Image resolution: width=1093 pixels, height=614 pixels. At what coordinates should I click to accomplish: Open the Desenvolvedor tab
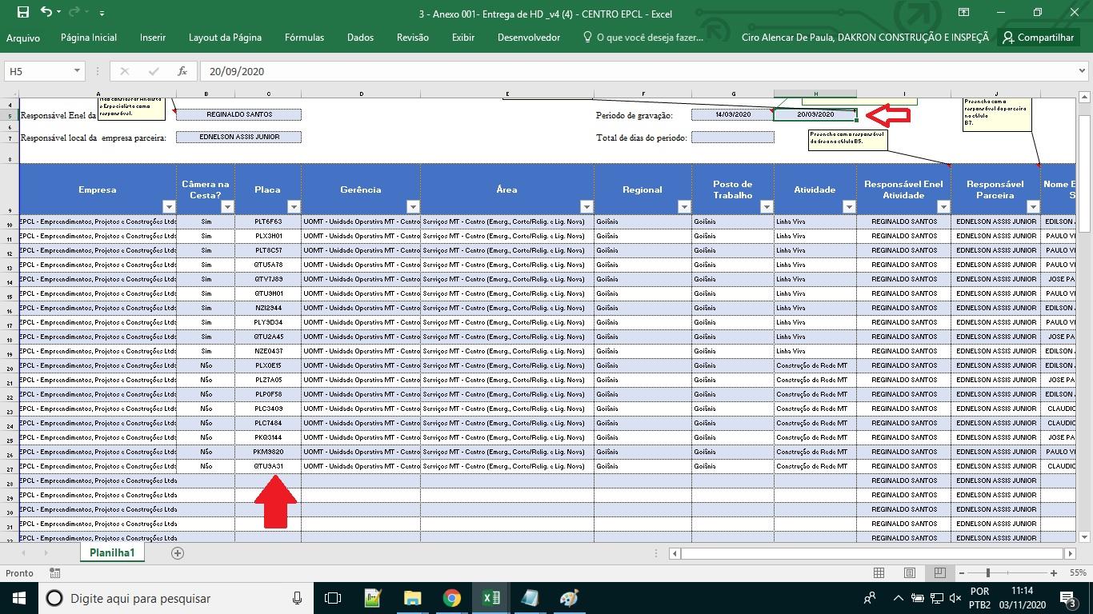coord(529,38)
